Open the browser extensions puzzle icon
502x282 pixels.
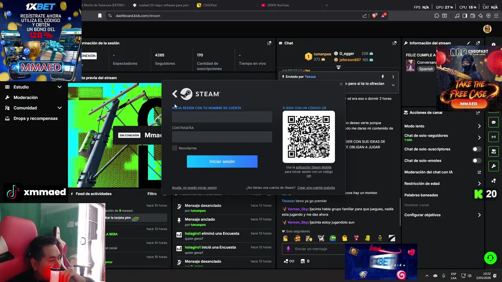tap(437, 16)
